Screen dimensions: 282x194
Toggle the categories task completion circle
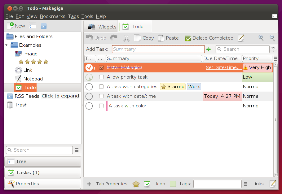[x=89, y=87]
